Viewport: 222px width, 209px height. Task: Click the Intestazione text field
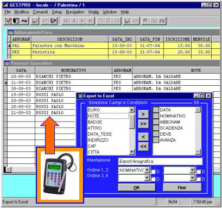pyautogui.click(x=160, y=161)
